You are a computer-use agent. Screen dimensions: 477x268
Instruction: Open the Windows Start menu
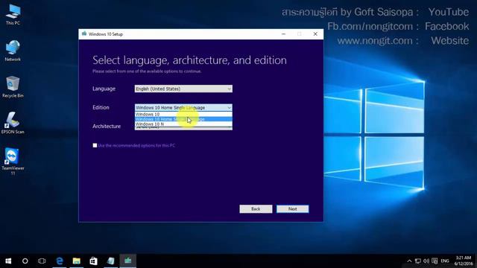[8, 261]
